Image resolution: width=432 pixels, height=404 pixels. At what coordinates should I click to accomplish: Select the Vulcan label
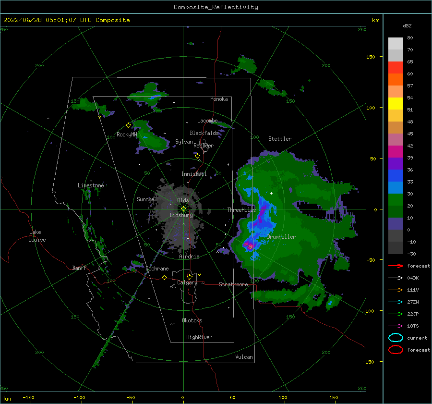244,357
